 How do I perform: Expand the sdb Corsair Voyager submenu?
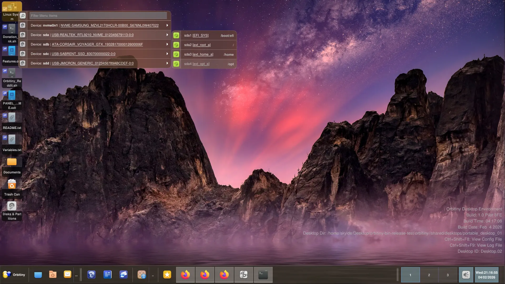[x=167, y=44]
